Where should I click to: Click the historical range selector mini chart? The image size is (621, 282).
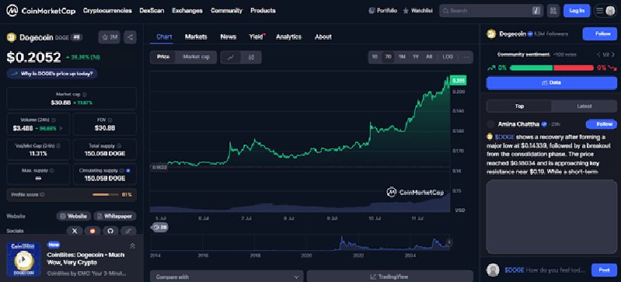(301, 242)
